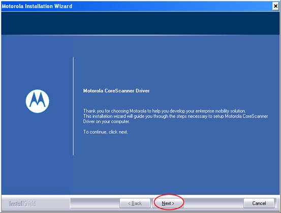Click empty area above the CoreScanner Driver heading

click(x=176, y=61)
